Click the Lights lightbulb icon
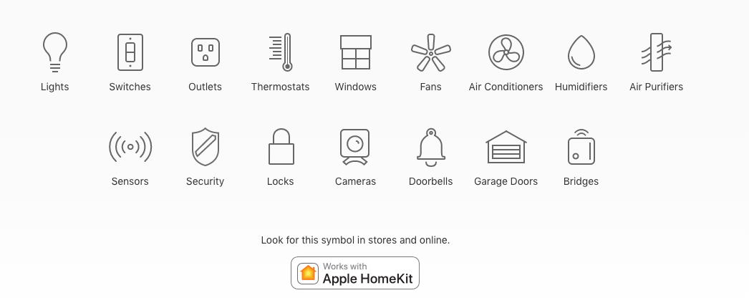 (x=55, y=52)
